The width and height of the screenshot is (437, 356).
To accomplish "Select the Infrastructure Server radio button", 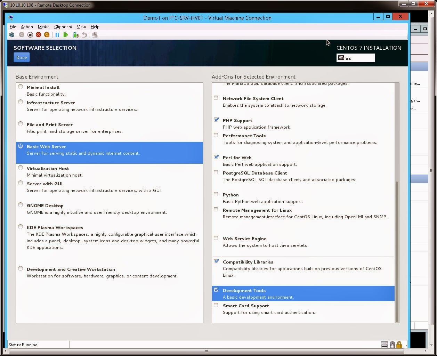I will coord(21,102).
